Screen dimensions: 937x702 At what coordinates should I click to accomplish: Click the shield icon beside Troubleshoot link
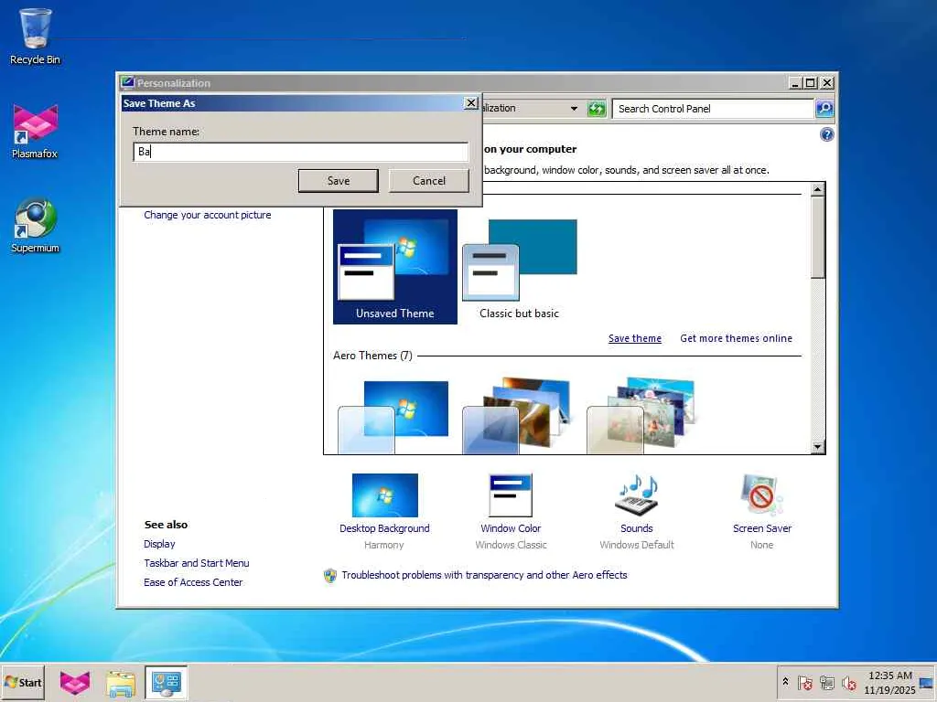pos(329,576)
